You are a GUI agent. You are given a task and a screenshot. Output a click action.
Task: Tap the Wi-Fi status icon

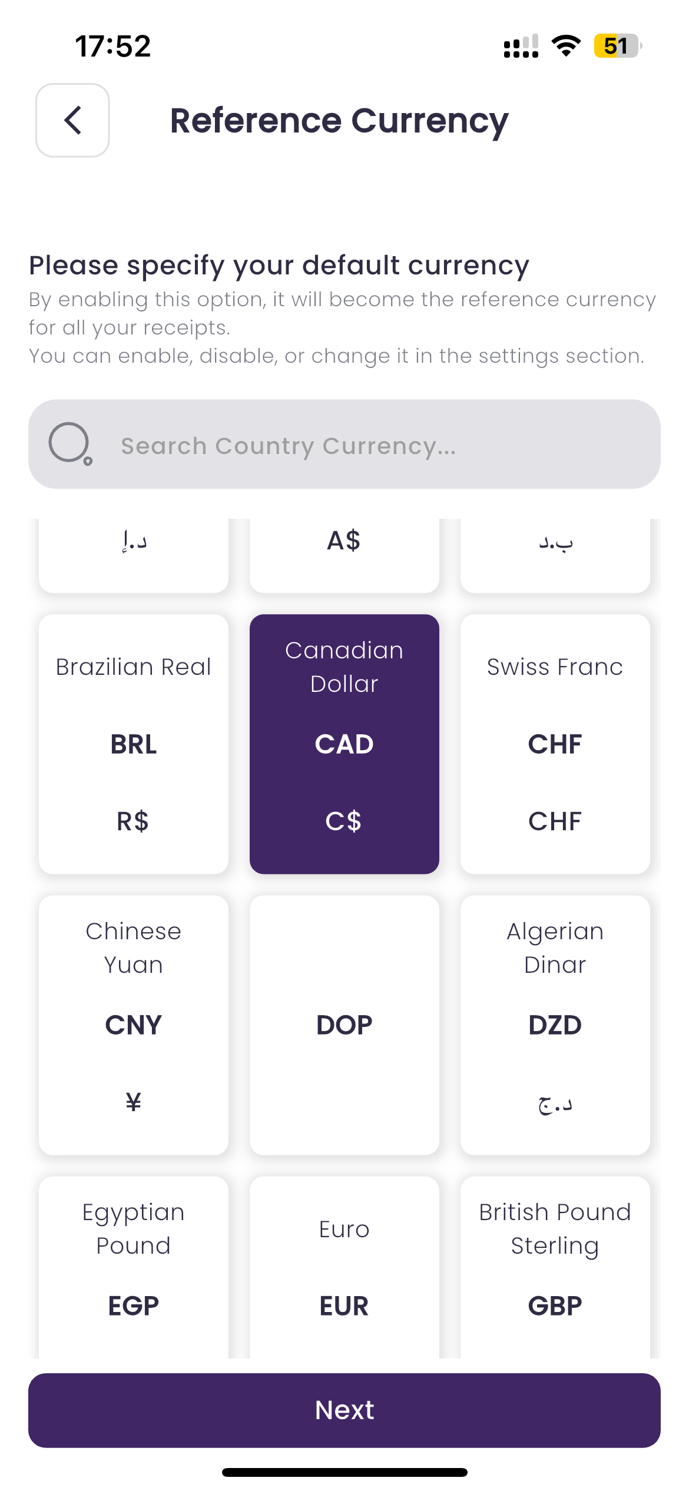[566, 46]
